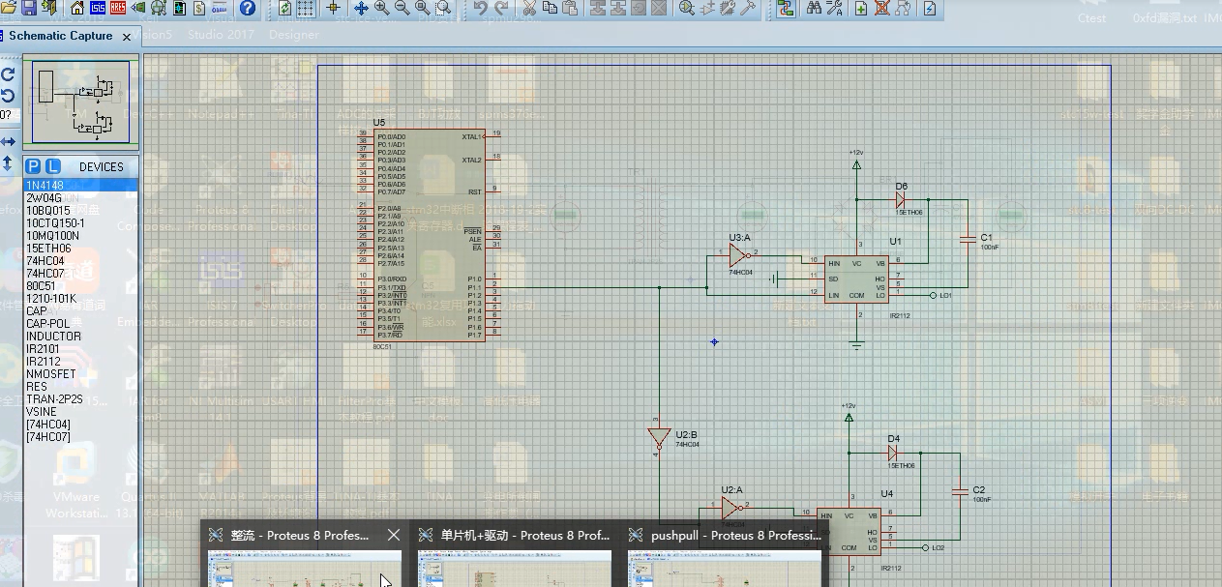Click the Undo arrow icon
1222x587 pixels.
click(481, 8)
